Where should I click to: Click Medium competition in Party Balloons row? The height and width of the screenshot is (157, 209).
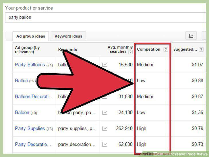coord(145,65)
